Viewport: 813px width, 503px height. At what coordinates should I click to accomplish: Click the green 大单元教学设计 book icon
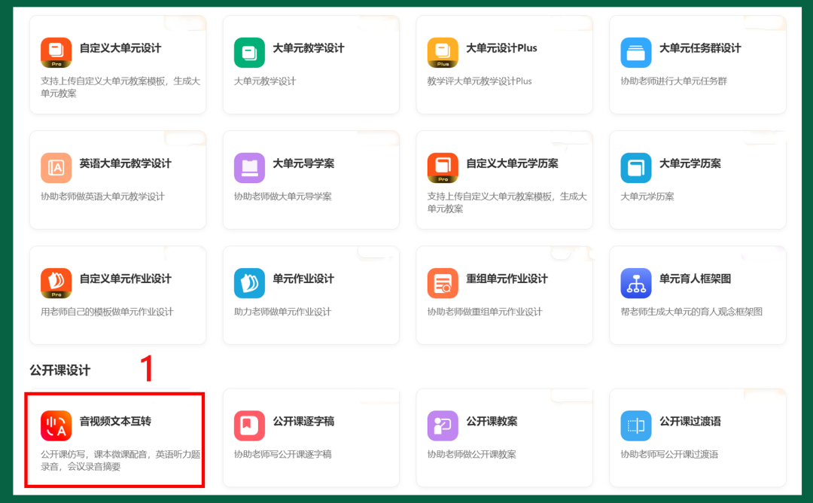click(x=249, y=53)
